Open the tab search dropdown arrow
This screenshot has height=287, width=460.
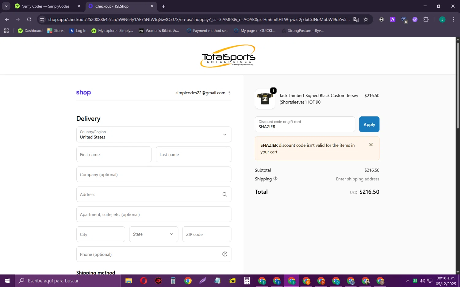[x=6, y=6]
